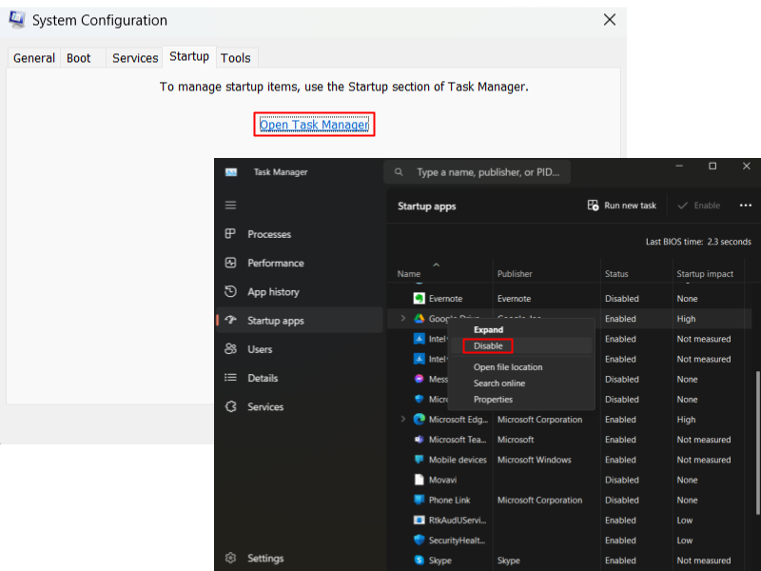Switch to the Tools tab
The image size is (761, 571).
click(235, 58)
